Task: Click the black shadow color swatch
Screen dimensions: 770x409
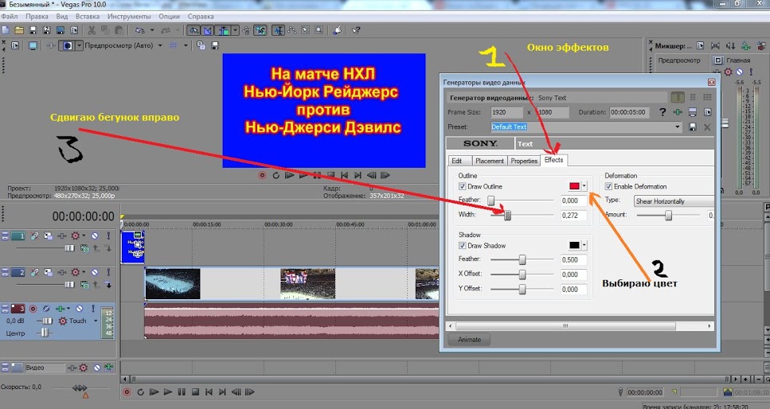Action: pyautogui.click(x=575, y=245)
